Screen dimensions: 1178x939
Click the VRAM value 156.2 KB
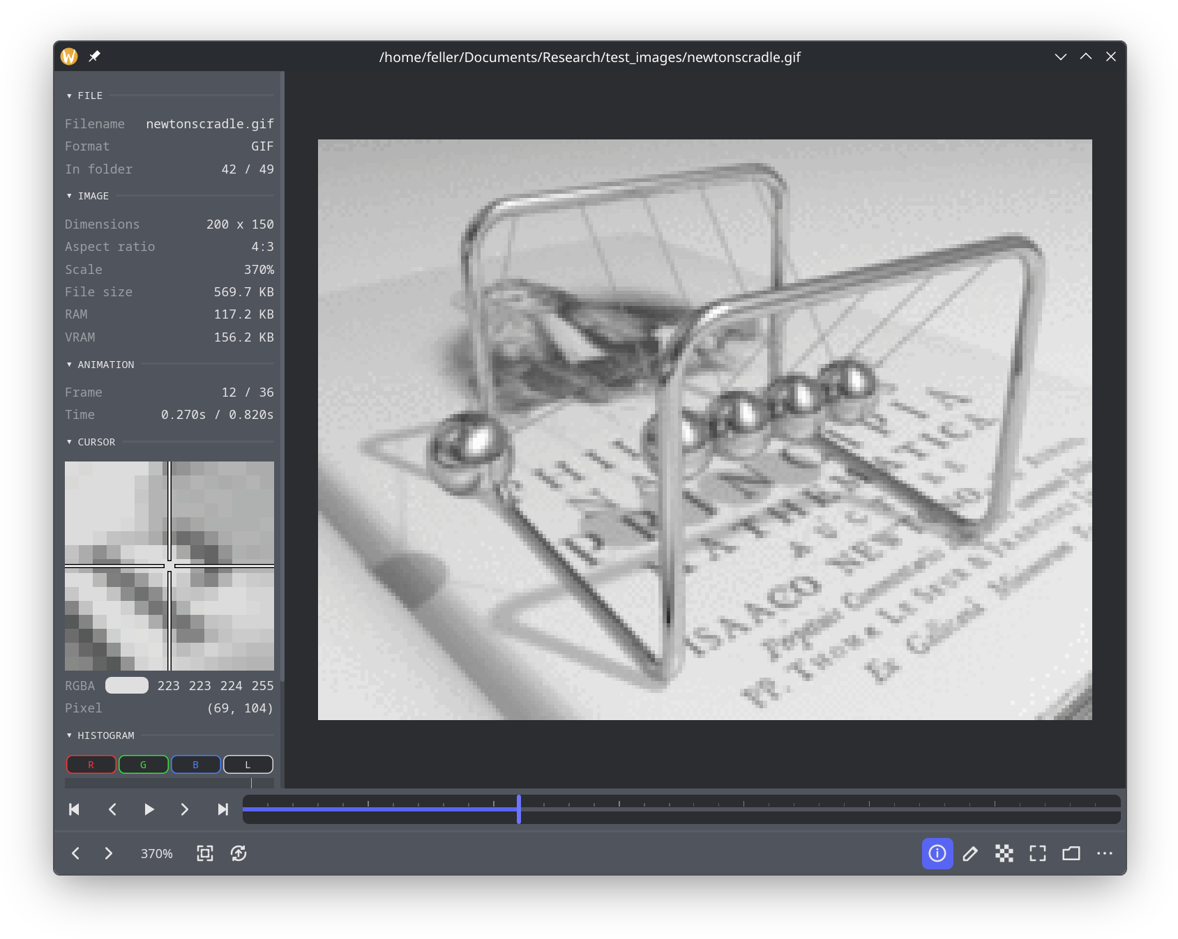click(243, 337)
